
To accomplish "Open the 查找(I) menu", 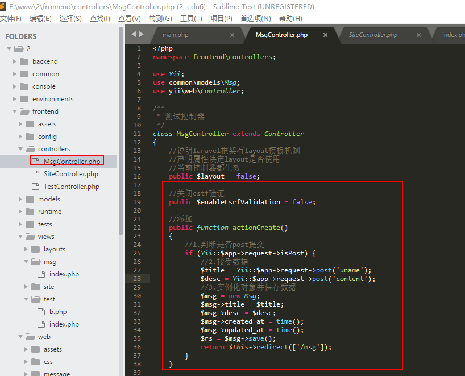I will (100, 19).
